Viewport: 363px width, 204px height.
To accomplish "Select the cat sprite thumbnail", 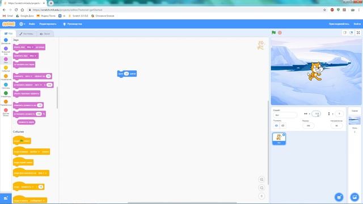I will pyautogui.click(x=279, y=138).
